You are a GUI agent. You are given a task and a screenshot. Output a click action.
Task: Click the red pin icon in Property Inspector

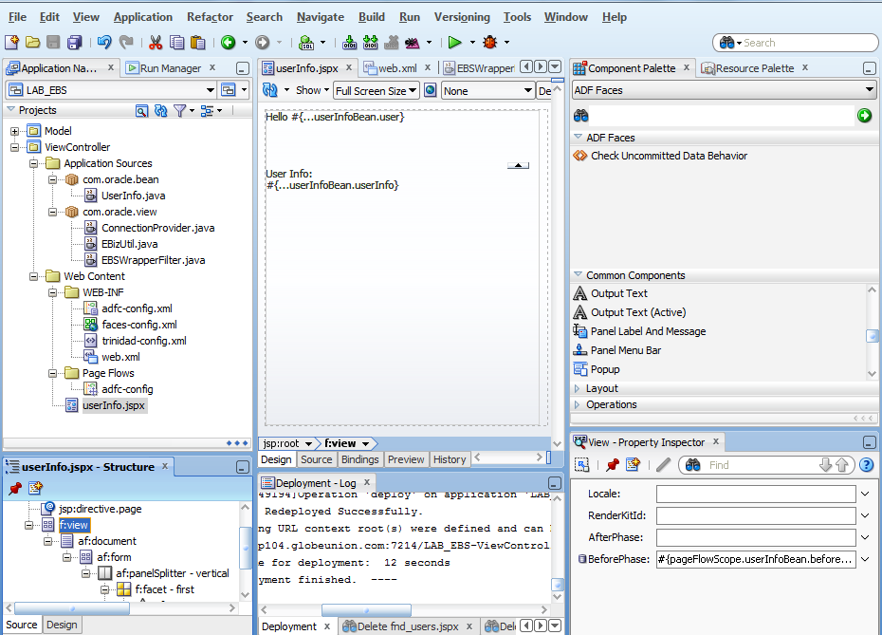click(612, 465)
